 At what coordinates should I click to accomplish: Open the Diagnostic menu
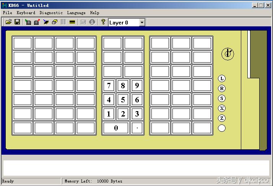tap(51, 13)
